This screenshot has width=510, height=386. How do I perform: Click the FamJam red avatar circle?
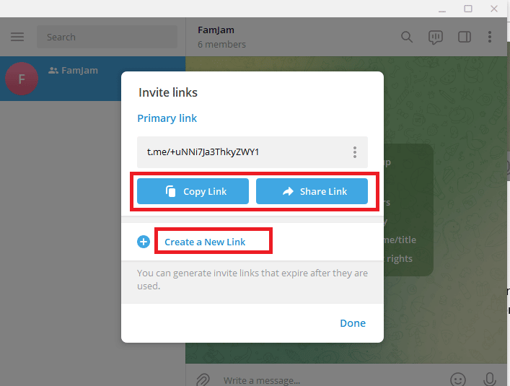tap(22, 79)
